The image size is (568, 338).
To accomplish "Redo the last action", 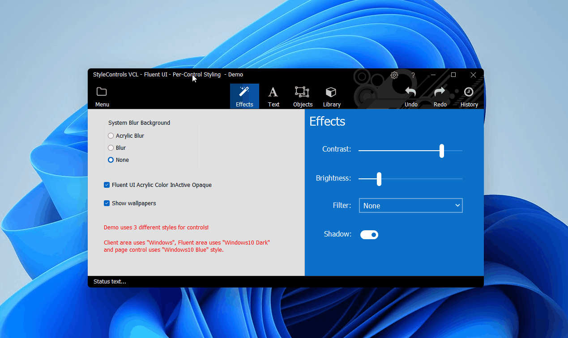I will 440,96.
